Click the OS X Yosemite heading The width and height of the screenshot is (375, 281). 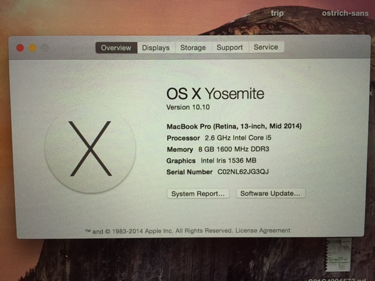click(215, 94)
